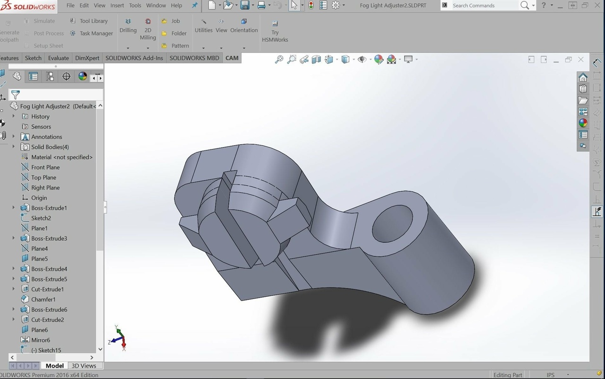Viewport: 605px width, 379px height.
Task: Open the Insert menu
Action: (117, 5)
